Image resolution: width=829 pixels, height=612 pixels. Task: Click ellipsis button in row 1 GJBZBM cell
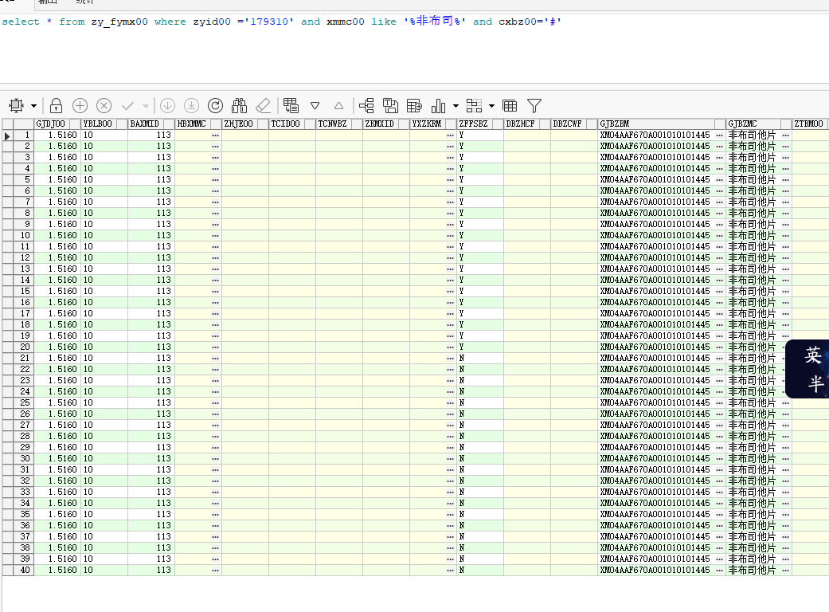click(x=720, y=135)
